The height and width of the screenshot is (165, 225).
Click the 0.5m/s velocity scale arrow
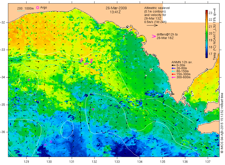tap(152, 25)
